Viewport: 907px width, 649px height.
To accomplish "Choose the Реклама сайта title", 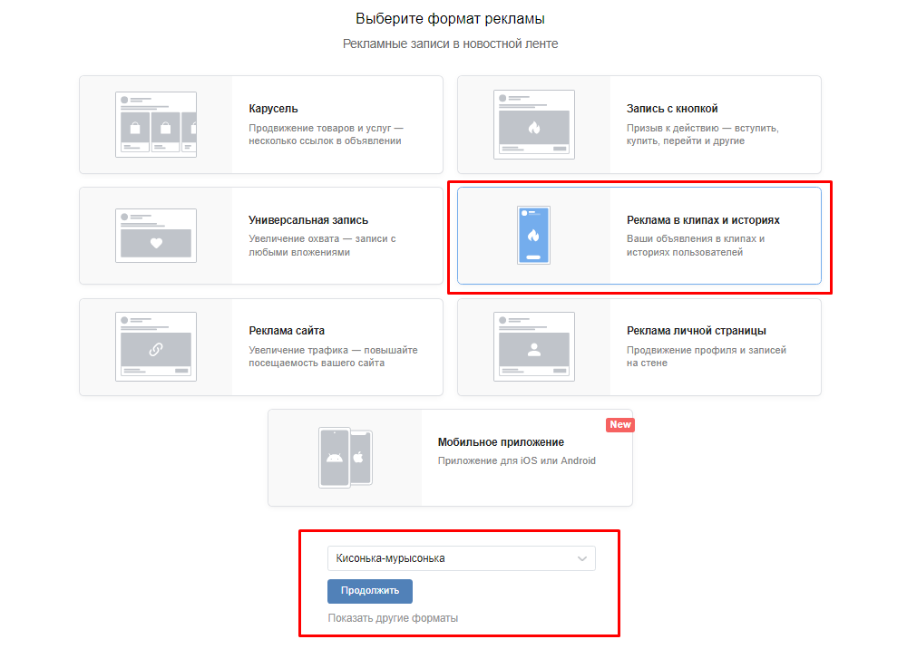I will coord(287,331).
